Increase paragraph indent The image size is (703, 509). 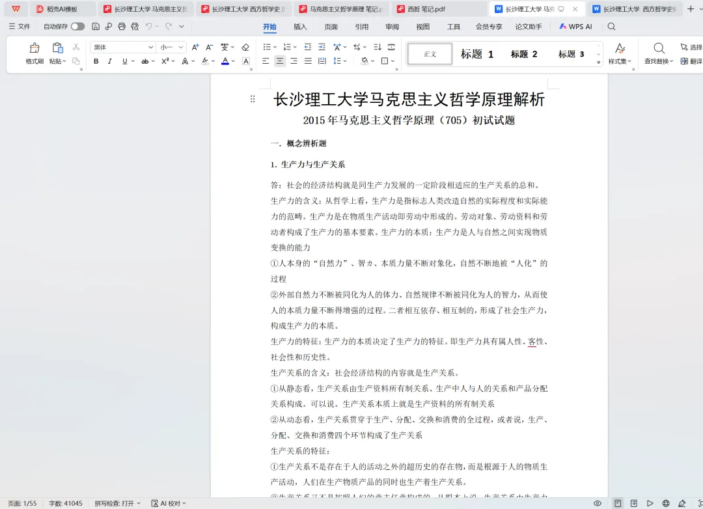pos(322,47)
